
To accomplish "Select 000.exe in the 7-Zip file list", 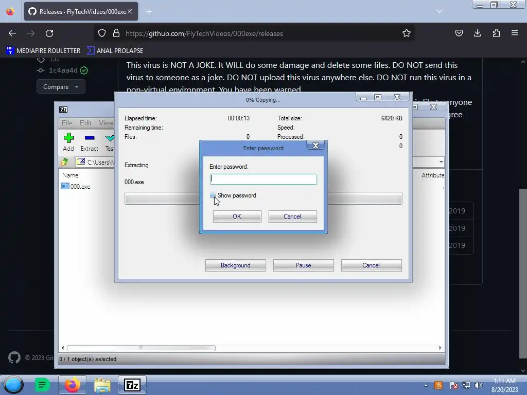I will click(x=76, y=186).
